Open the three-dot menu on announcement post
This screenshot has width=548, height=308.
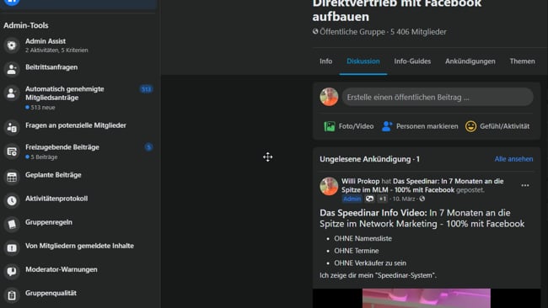pos(525,186)
